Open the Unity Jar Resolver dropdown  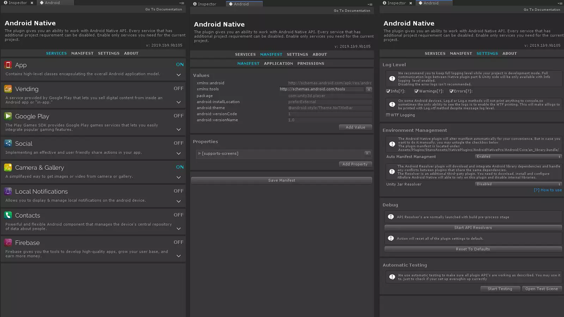518,184
